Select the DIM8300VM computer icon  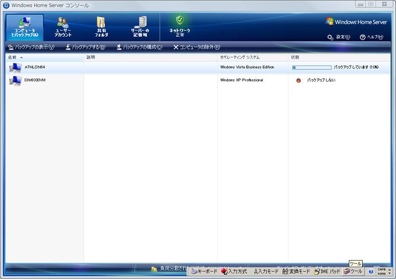pos(15,81)
